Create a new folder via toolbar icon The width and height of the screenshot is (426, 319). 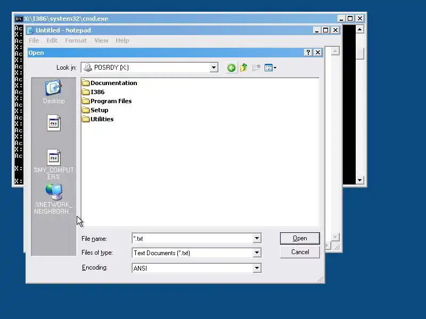pyautogui.click(x=256, y=68)
